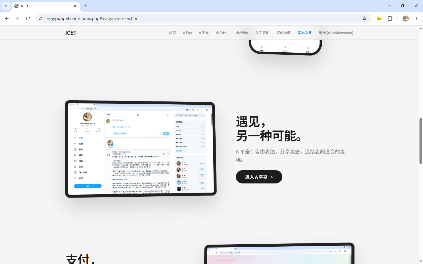Viewport: 423px width, 264px height.
Task: Restore down the Chrome window
Action: [x=403, y=6]
